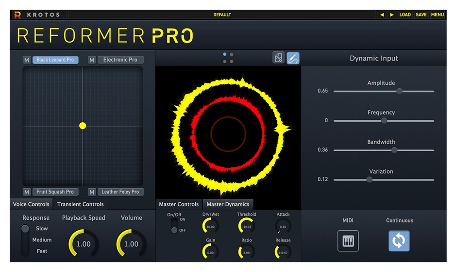Go to the previous preset arrow
This screenshot has width=456, height=272.
382,15
